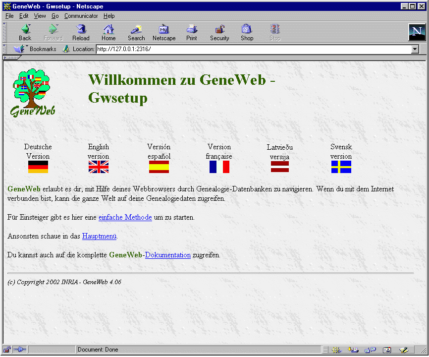
Task: Select the German flag
Action: point(38,167)
